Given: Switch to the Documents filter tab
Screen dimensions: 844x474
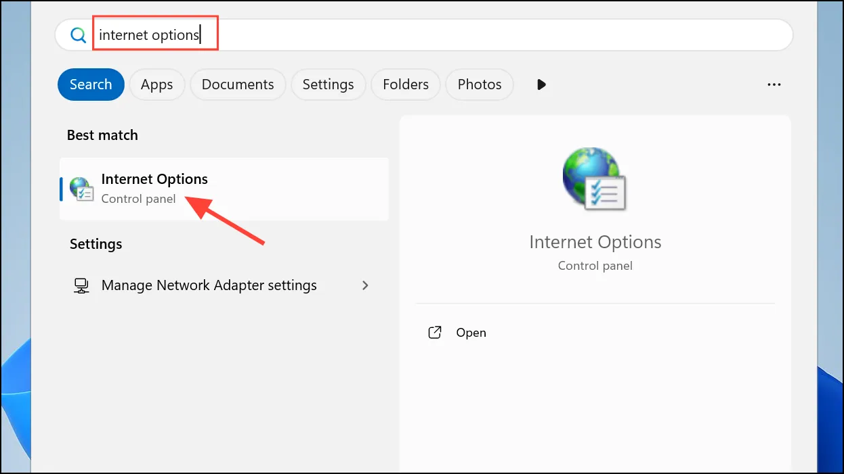Looking at the screenshot, I should coord(238,85).
